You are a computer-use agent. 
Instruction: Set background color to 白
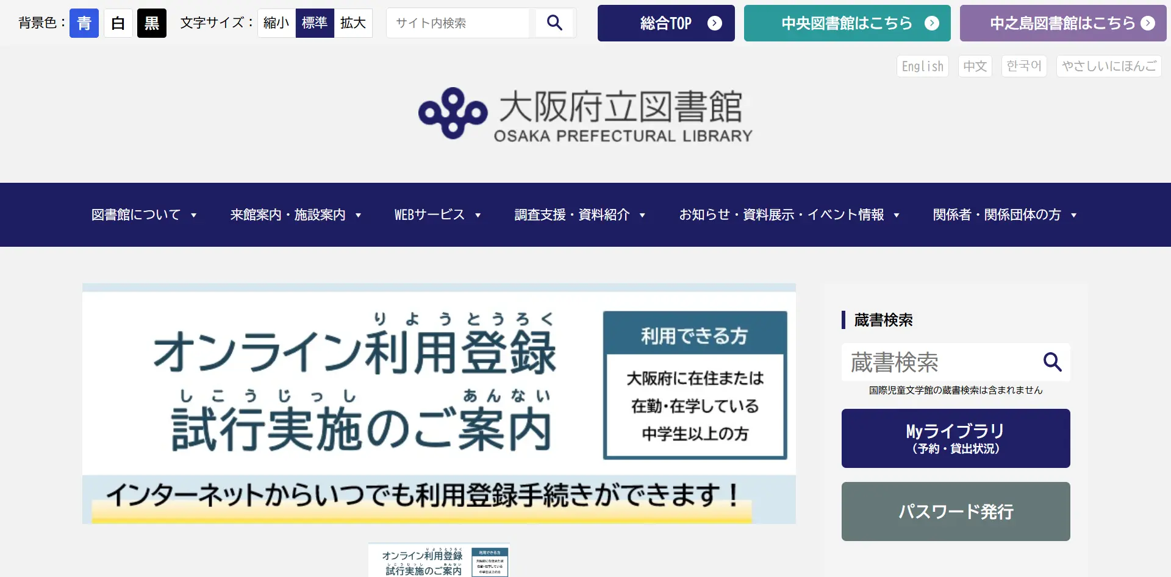118,23
